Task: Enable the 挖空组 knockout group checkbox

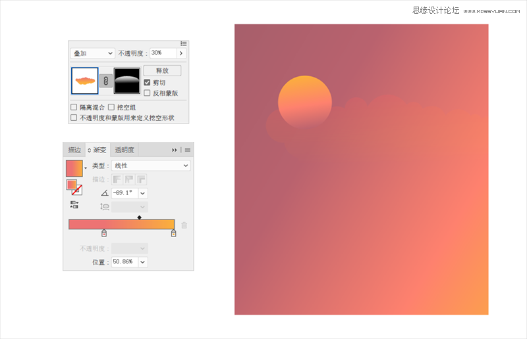Action: click(111, 107)
